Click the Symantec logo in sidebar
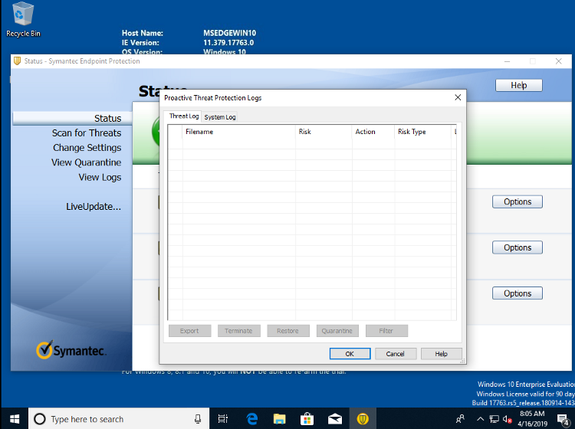 tap(71, 349)
